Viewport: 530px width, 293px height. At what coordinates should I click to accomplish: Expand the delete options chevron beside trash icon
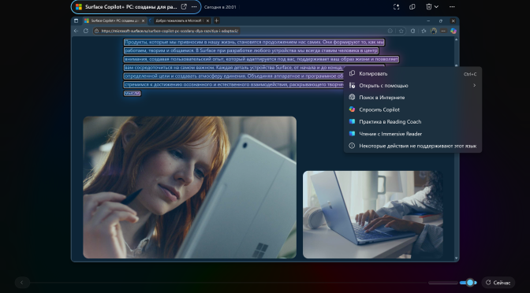point(436,7)
